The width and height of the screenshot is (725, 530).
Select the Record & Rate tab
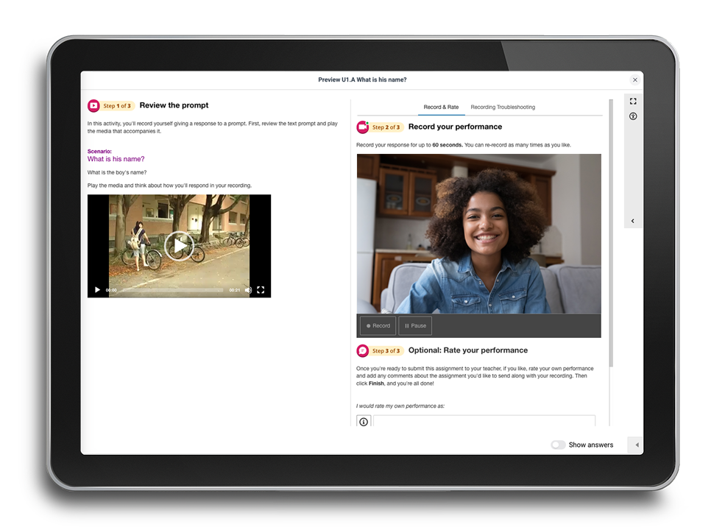click(x=441, y=107)
